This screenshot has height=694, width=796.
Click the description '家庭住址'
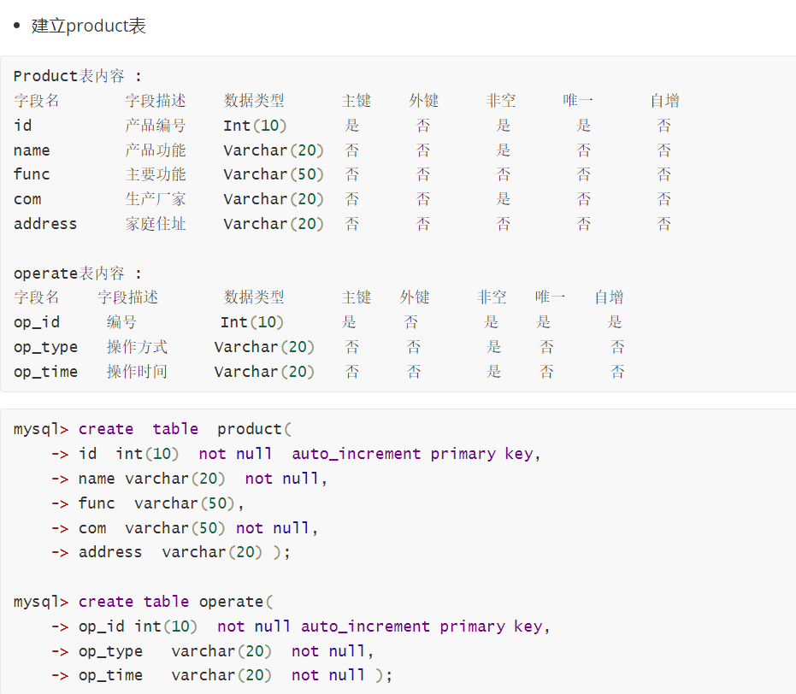(156, 224)
